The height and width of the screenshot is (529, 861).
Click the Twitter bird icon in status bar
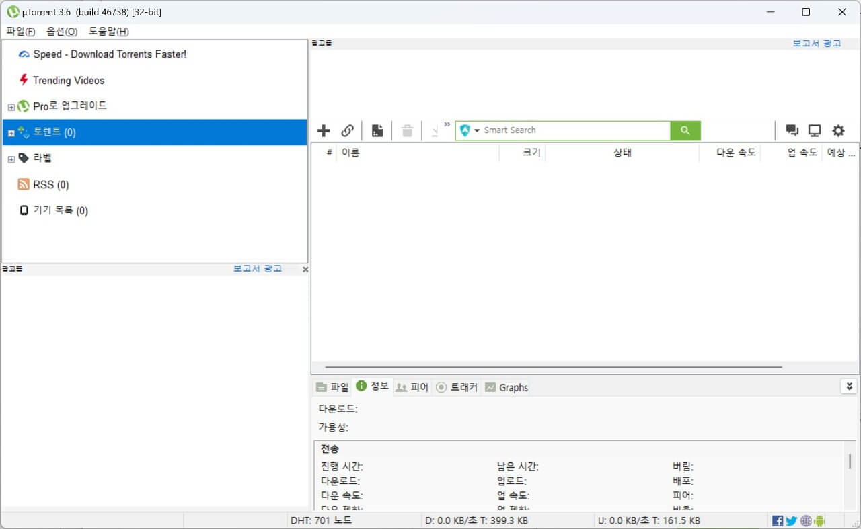tap(791, 521)
